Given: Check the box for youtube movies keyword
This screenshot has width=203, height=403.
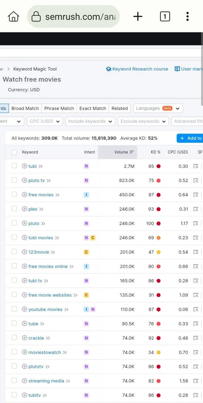Looking at the screenshot, I should [14, 309].
